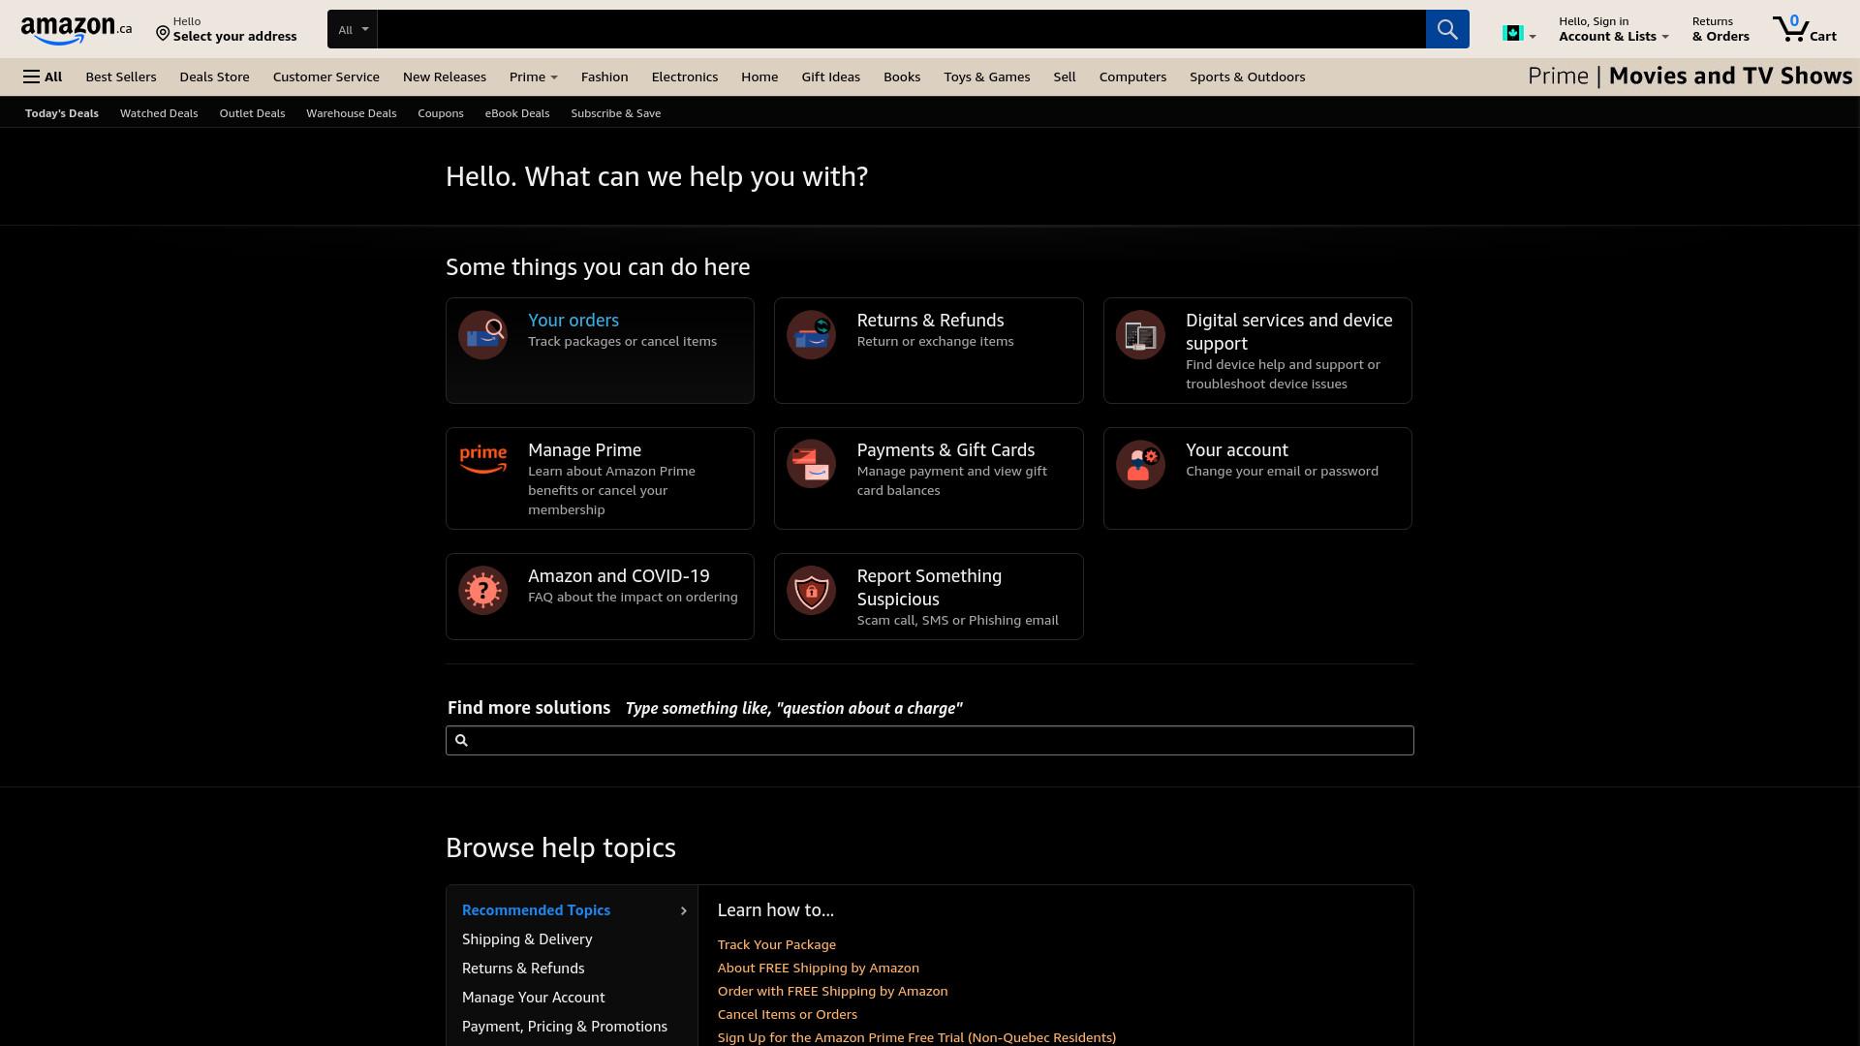Click the Report Something Suspicious shield icon
This screenshot has height=1046, width=1860.
click(811, 591)
